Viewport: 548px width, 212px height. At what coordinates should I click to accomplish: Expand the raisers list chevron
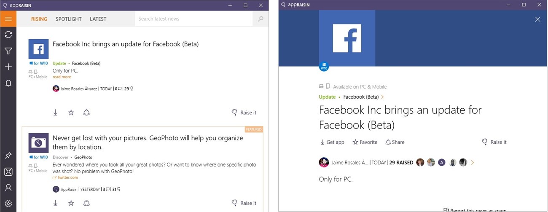click(472, 162)
